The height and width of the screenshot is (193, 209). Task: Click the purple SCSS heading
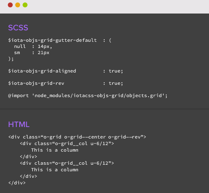[x=18, y=28]
